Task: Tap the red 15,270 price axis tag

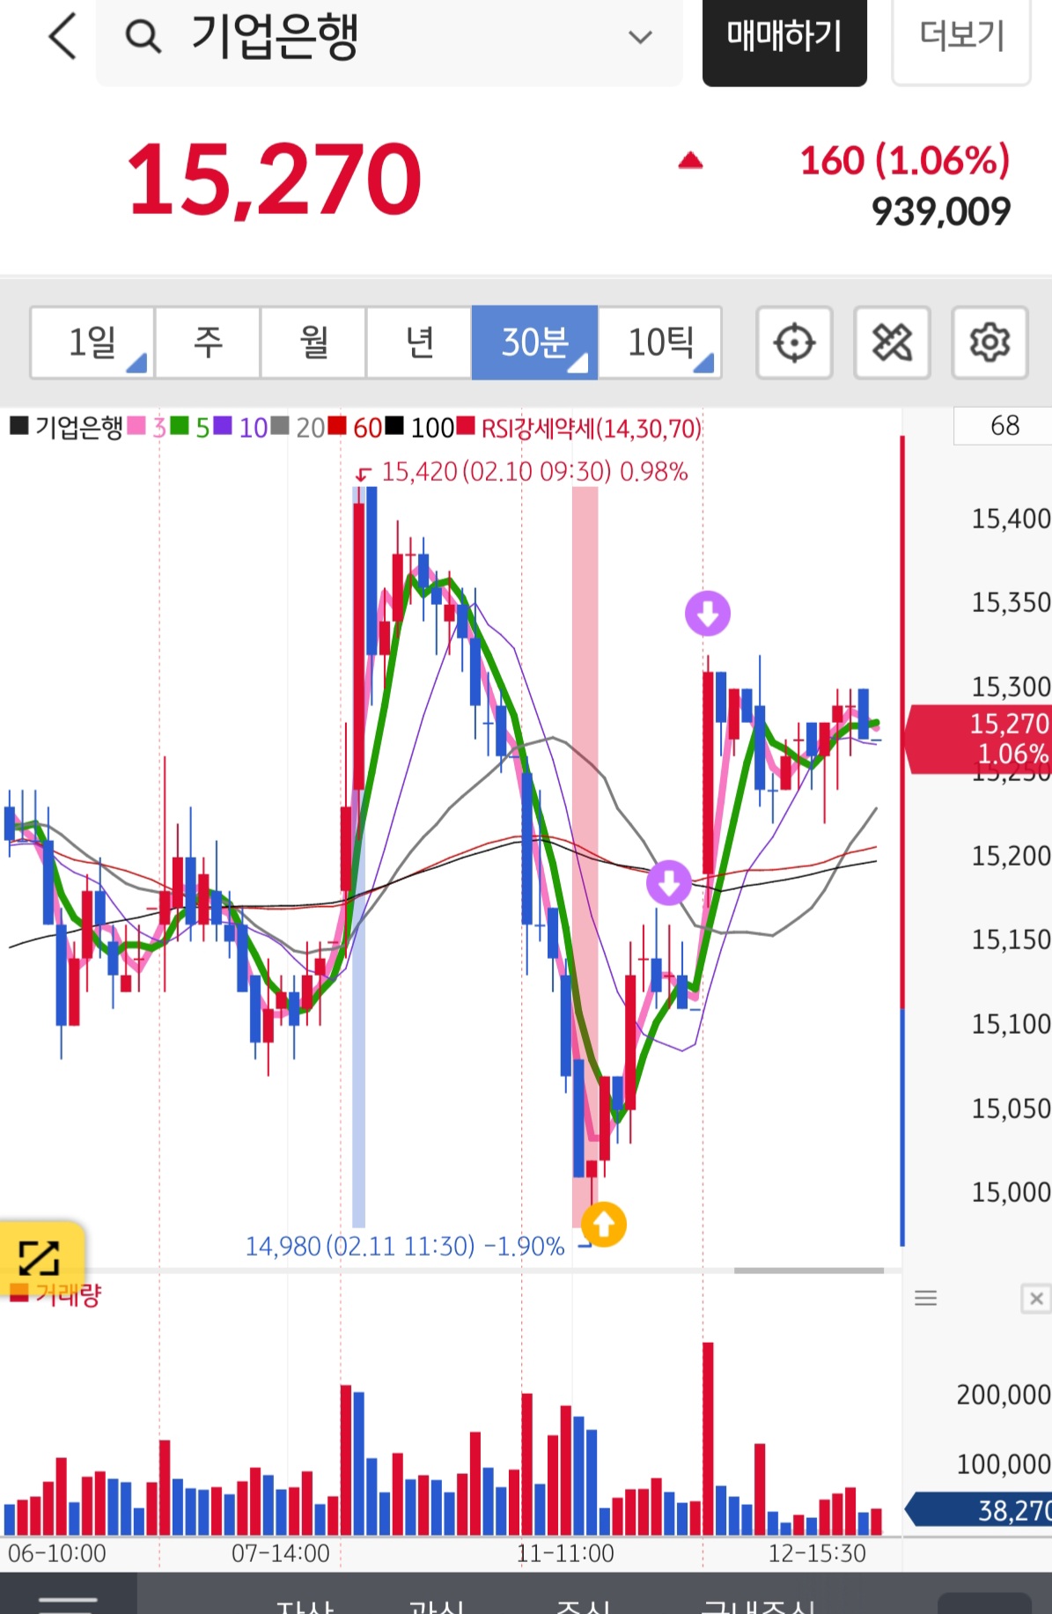Action: [x=980, y=739]
